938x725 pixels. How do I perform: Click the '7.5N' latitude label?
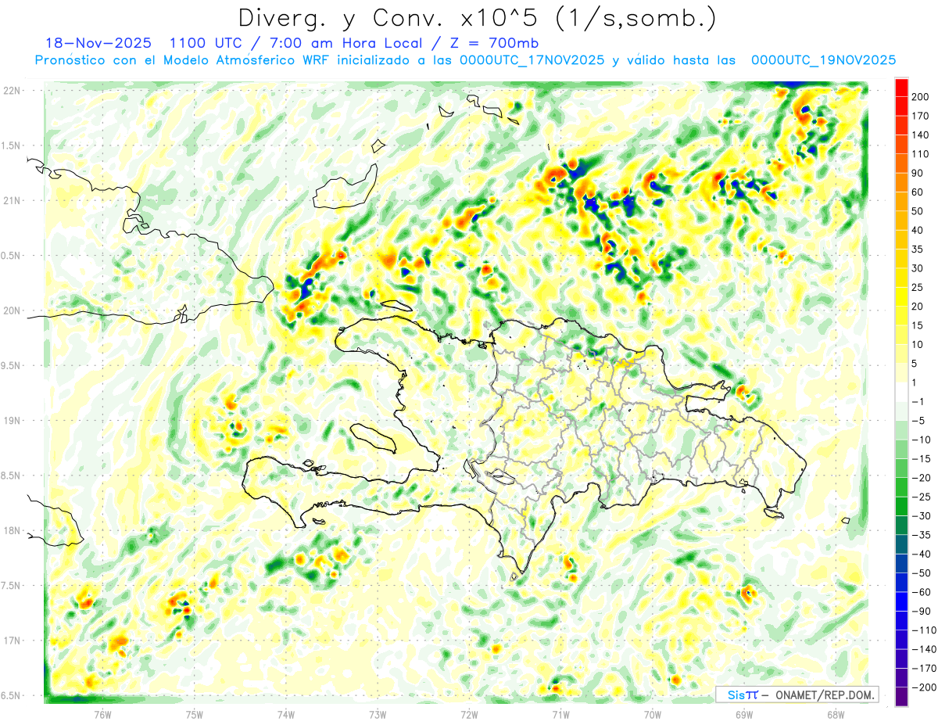tap(12, 585)
